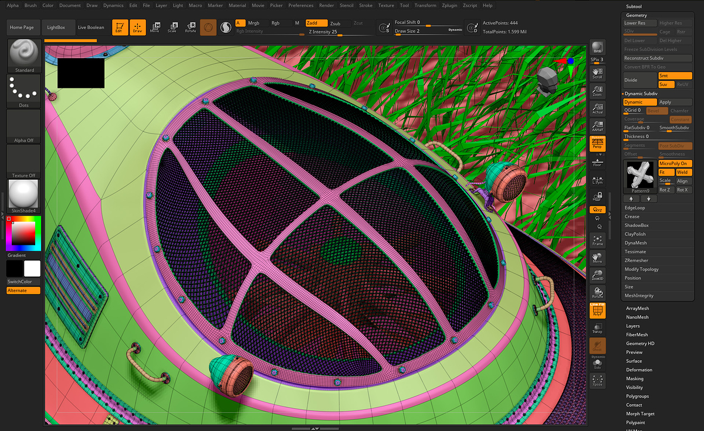
Task: Select the Zoom3D icon
Action: [x=597, y=275]
